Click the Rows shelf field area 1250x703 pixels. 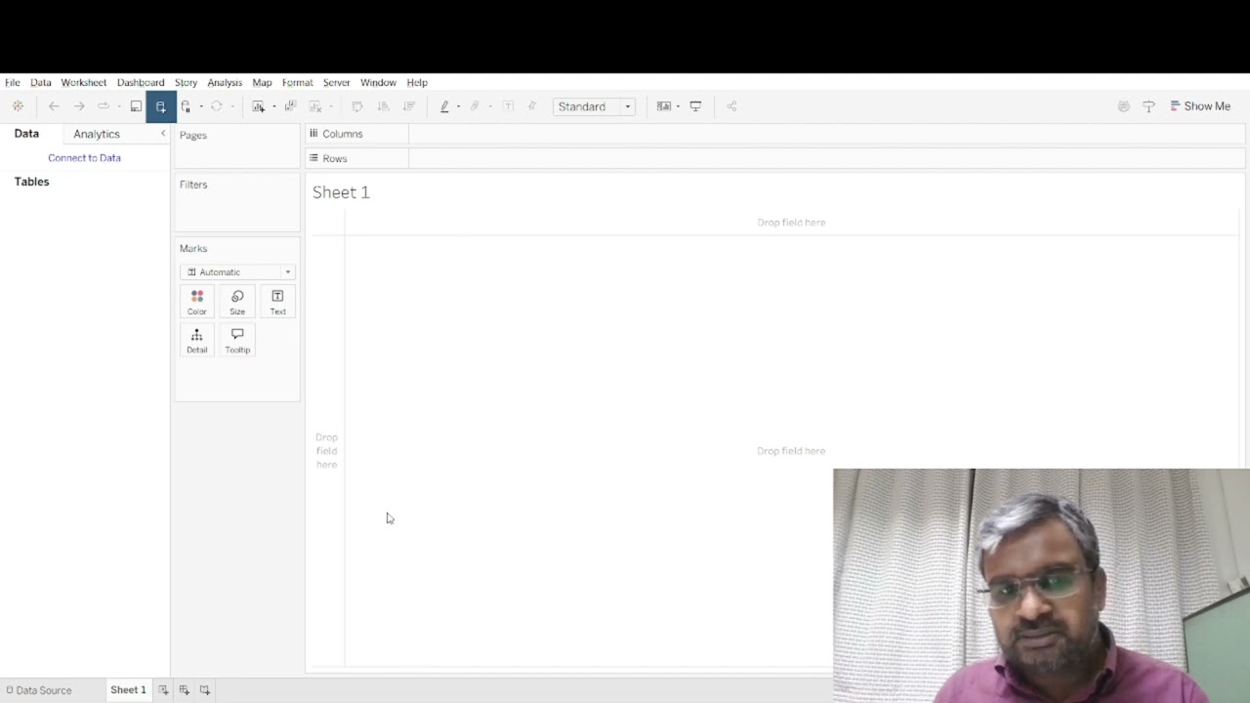[826, 158]
